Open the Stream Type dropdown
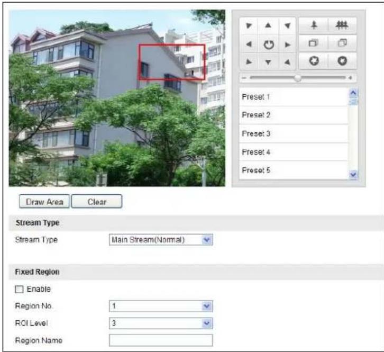Viewport: 384px width, 352px height. [x=161, y=240]
